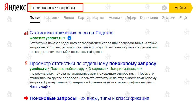Open result Поисковые запросы - их виды, типы
Image resolution: width=196 pixels, height=101 pixels.
pos(90,98)
